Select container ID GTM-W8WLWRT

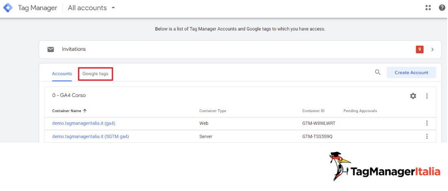318,123
